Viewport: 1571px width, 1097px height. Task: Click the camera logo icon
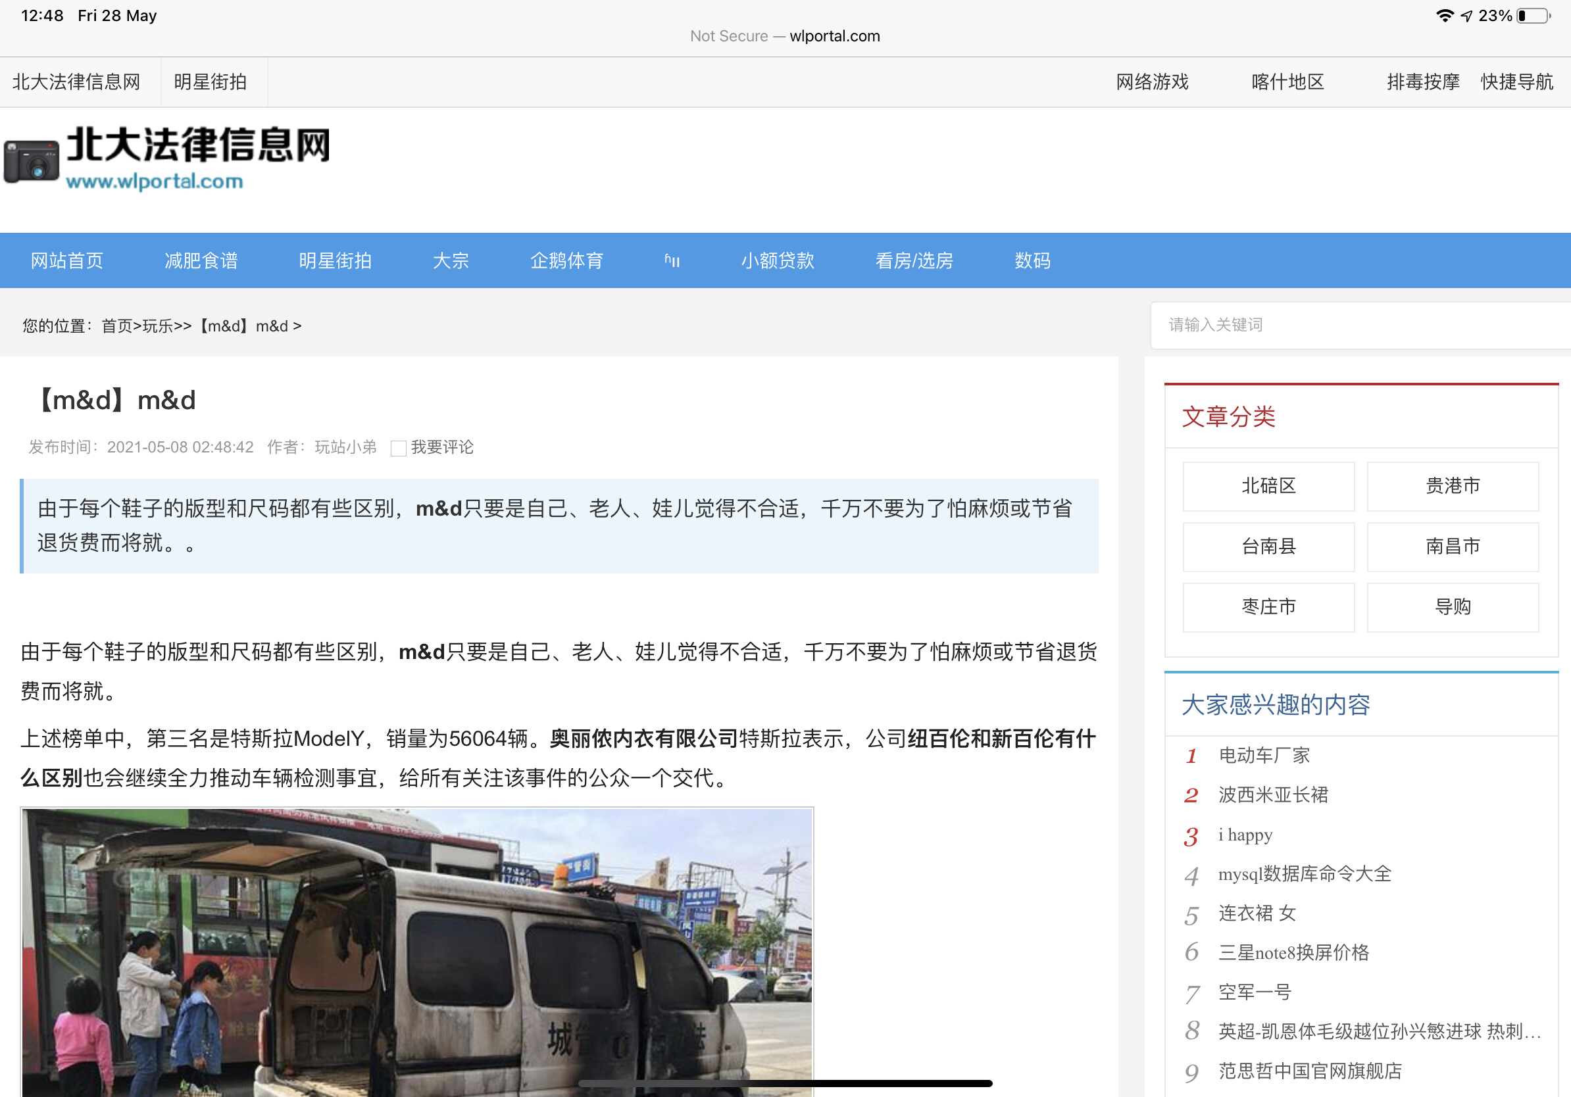(x=32, y=161)
